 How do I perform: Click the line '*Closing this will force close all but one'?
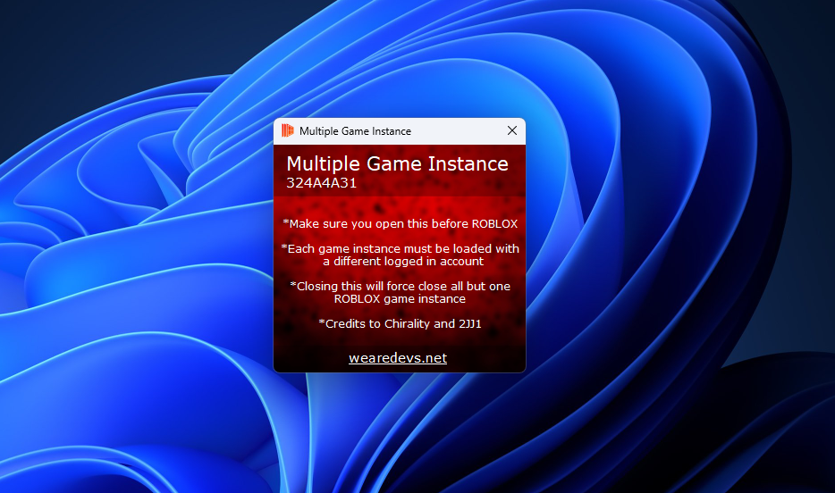[400, 286]
